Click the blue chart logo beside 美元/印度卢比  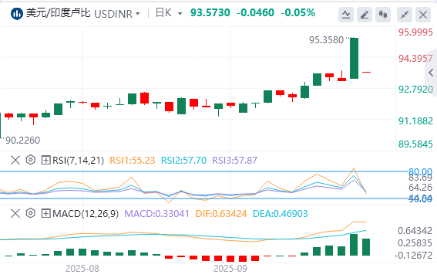click(16, 13)
